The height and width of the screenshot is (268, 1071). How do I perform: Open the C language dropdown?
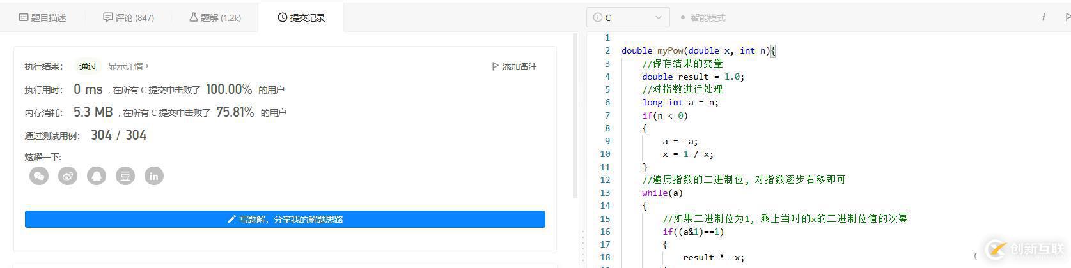coord(628,17)
